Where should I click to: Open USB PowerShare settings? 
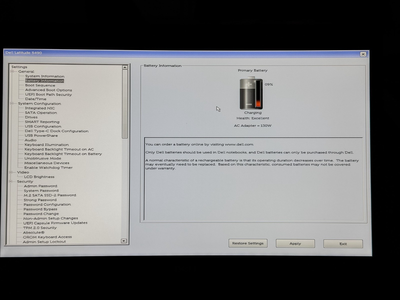pyautogui.click(x=41, y=135)
